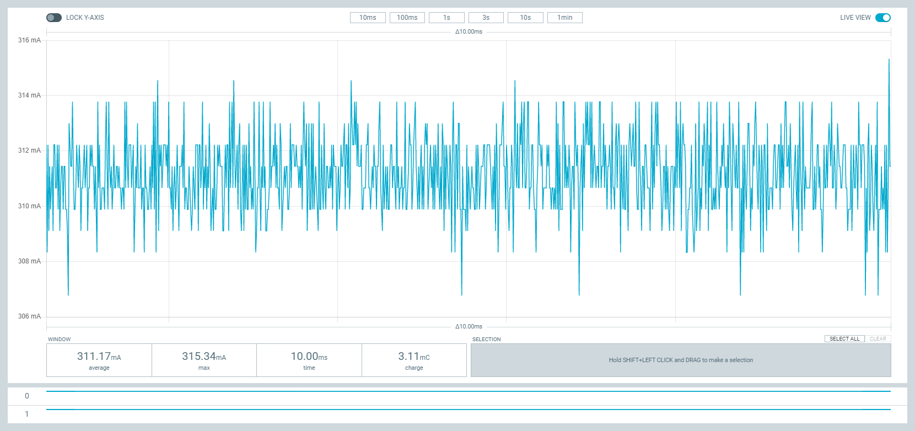Toggle the LOCK Y-AXIS switch

pyautogui.click(x=54, y=18)
